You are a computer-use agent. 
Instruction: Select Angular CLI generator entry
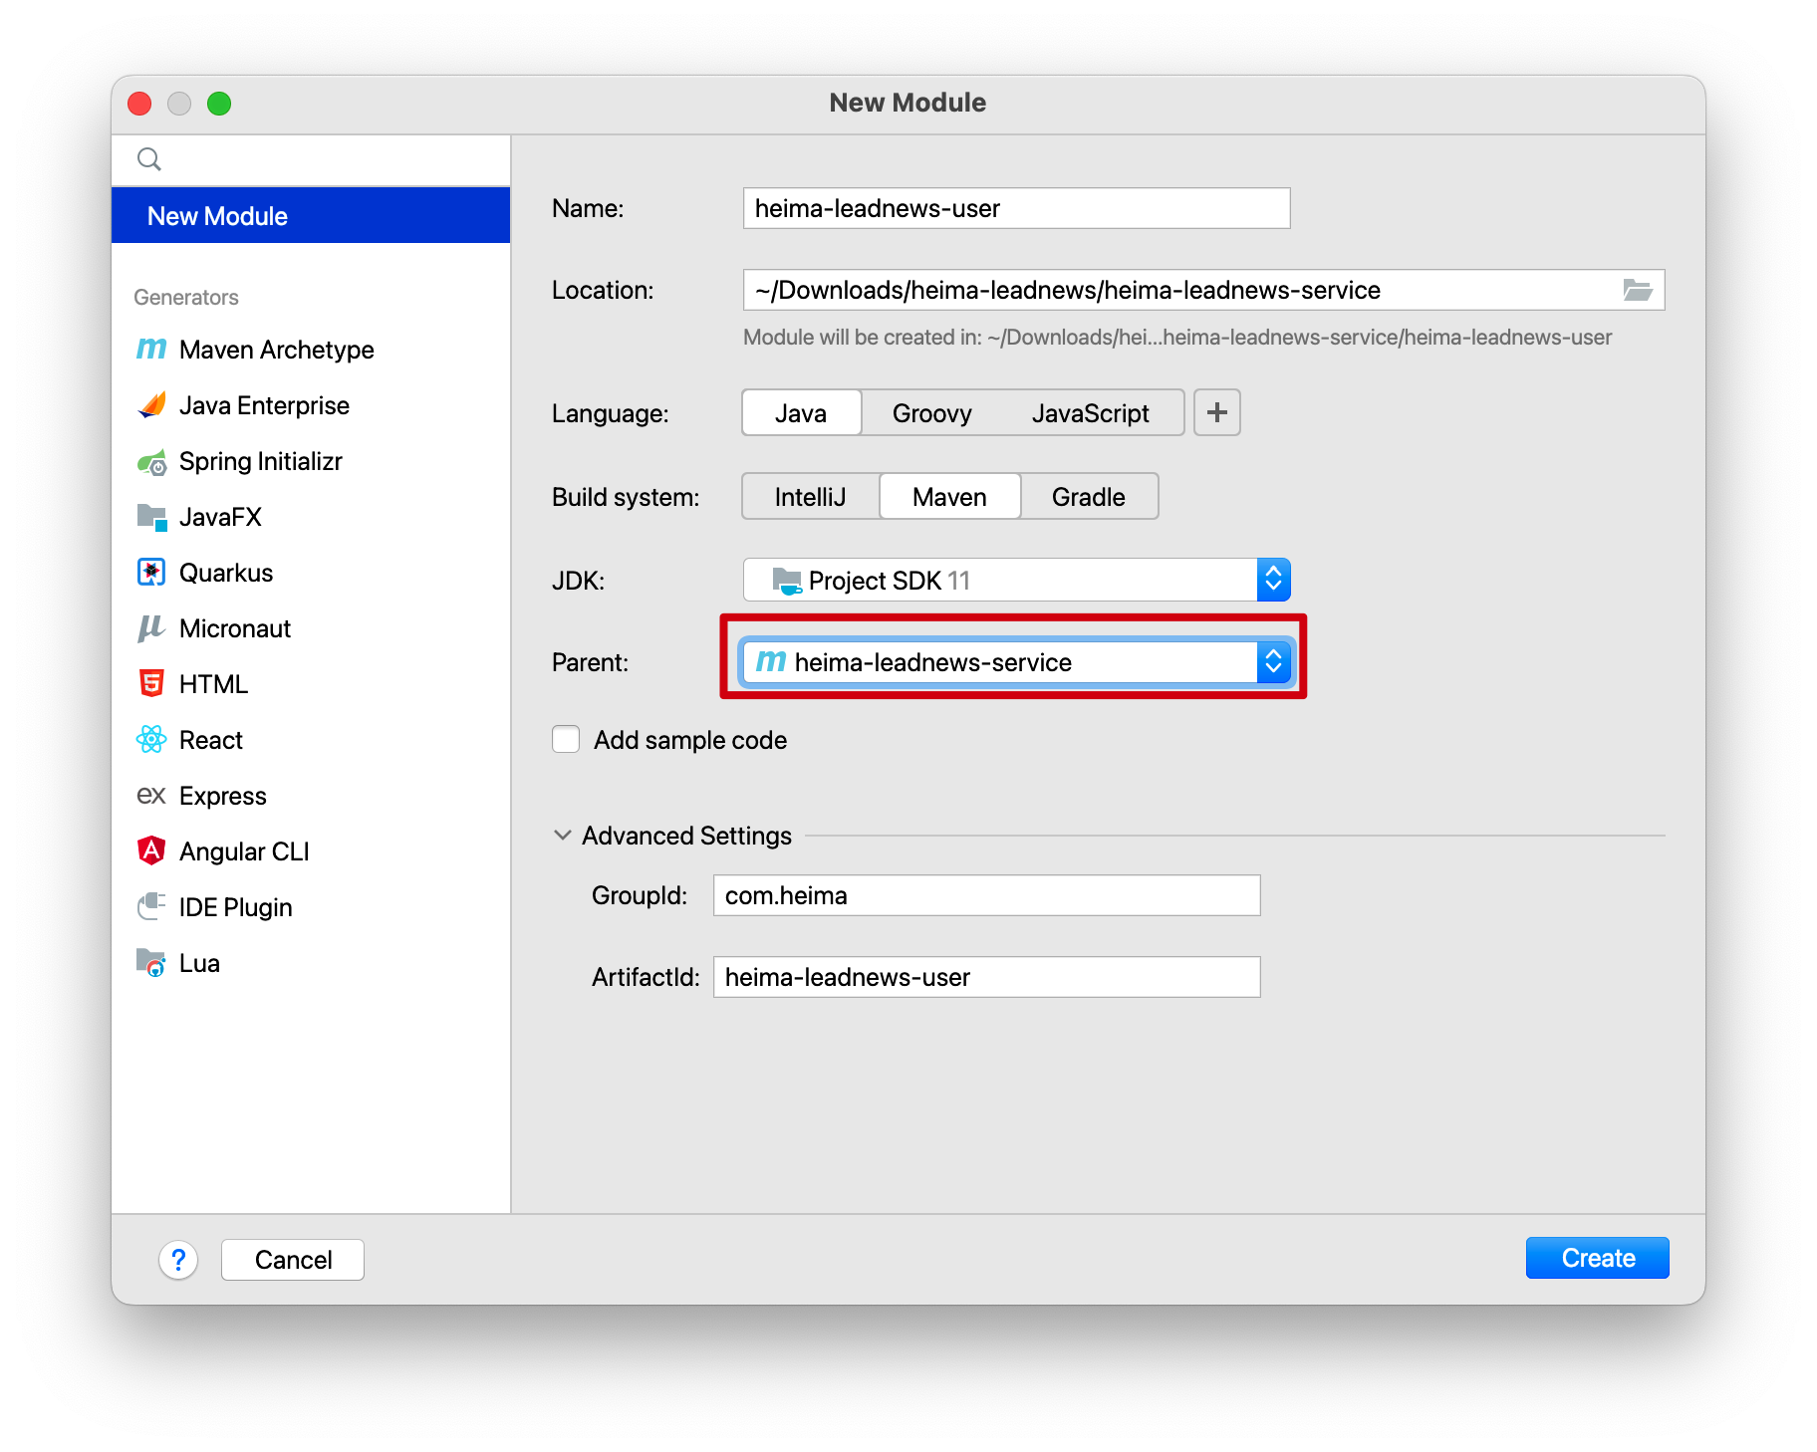click(x=311, y=851)
